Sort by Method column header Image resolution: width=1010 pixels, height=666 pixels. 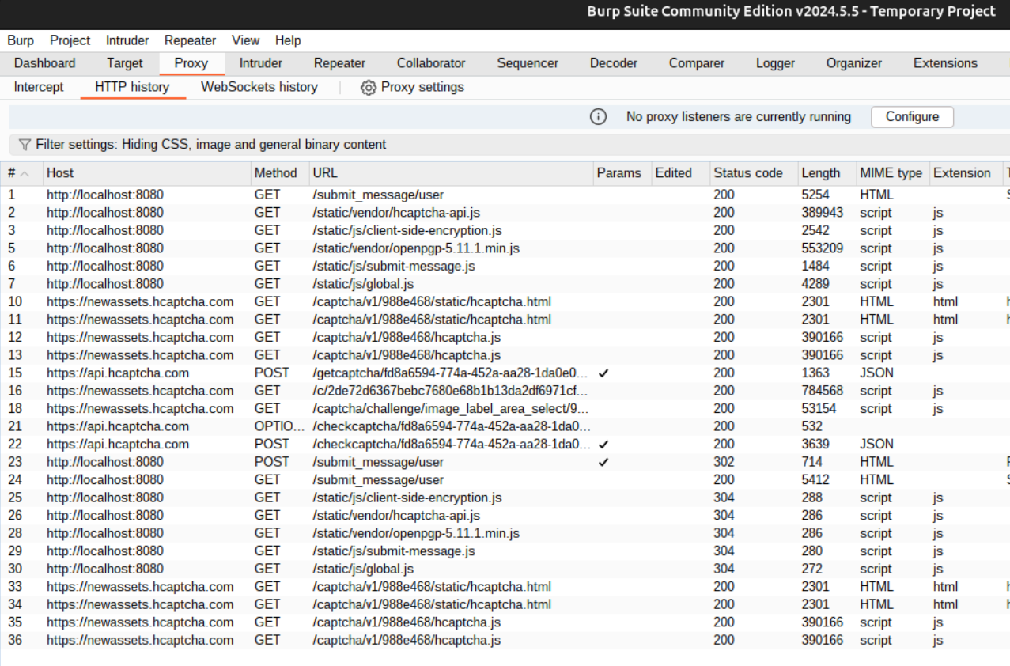(x=278, y=173)
